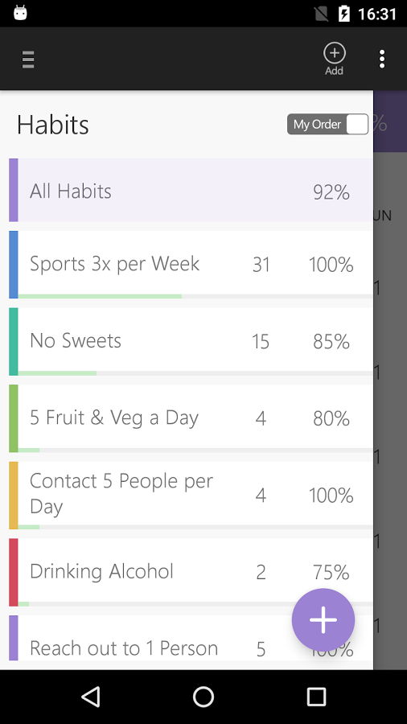The width and height of the screenshot is (407, 724).
Task: Tap the blue color bar of Sports
Action: click(14, 265)
